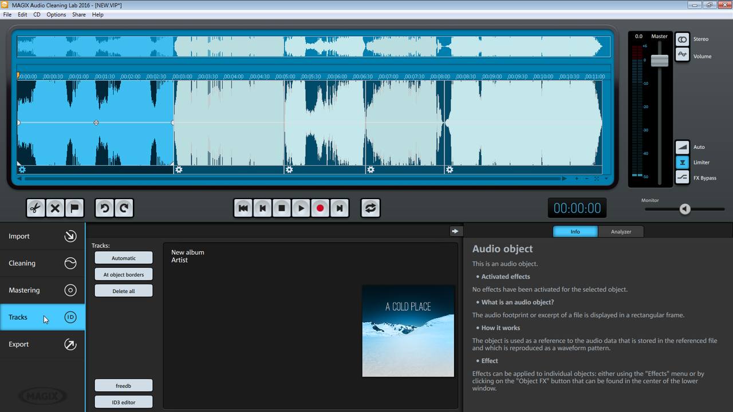Viewport: 733px width, 412px height.
Task: Start playback with Play button
Action: [301, 208]
